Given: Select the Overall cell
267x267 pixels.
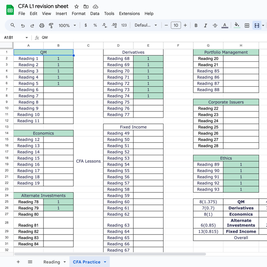Looking at the screenshot, I should click(x=241, y=238).
